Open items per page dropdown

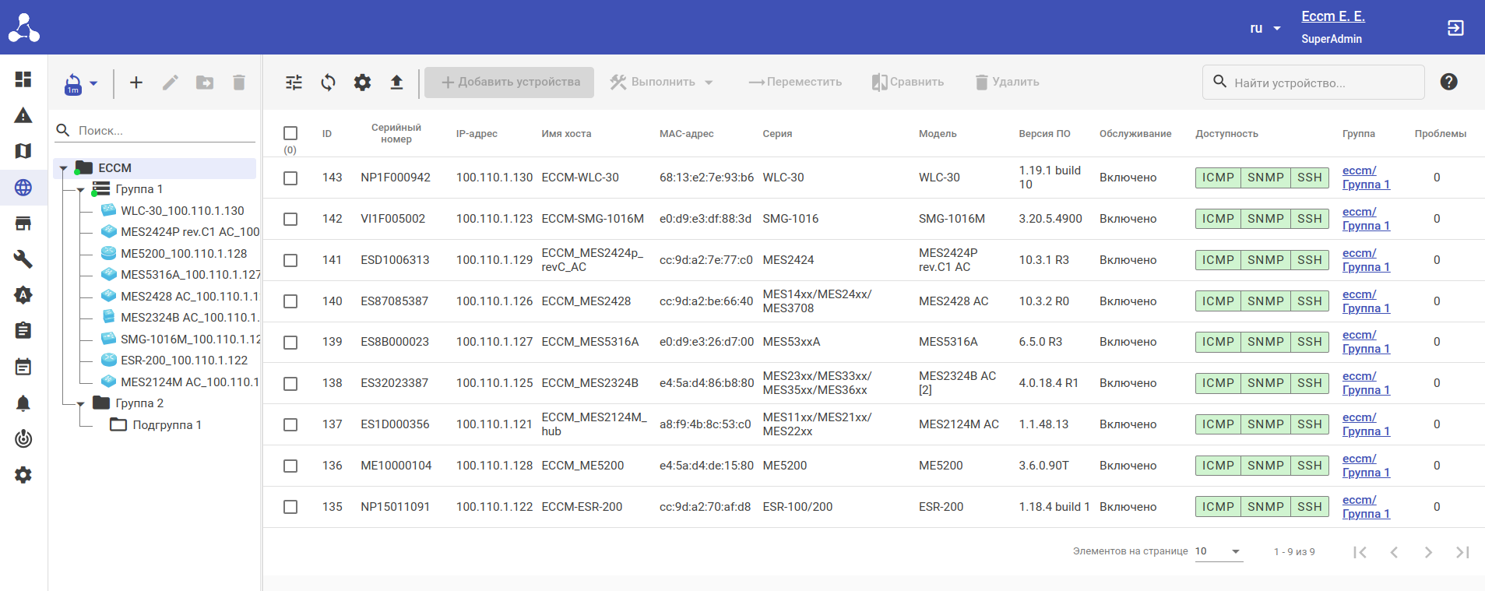(x=1218, y=551)
